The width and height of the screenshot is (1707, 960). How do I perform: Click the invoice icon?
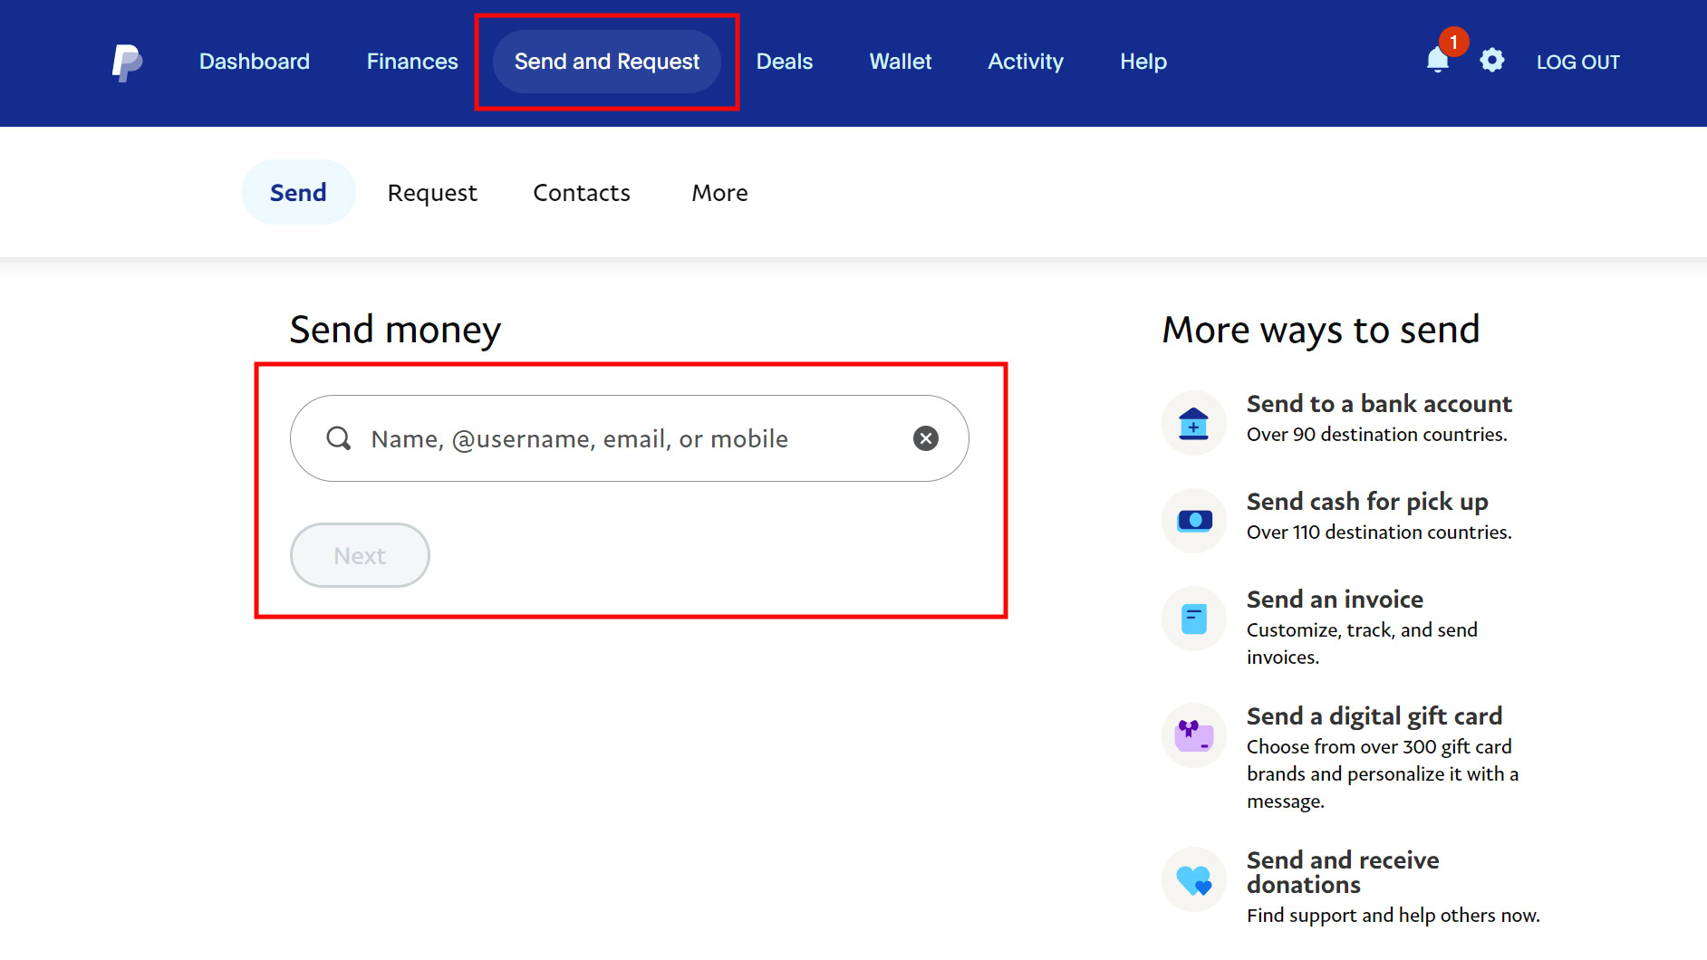click(x=1193, y=619)
